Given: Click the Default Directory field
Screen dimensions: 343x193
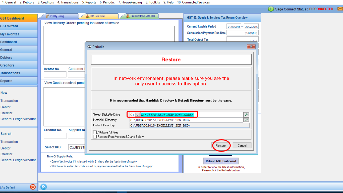Looking at the screenshot, I should (189, 125).
